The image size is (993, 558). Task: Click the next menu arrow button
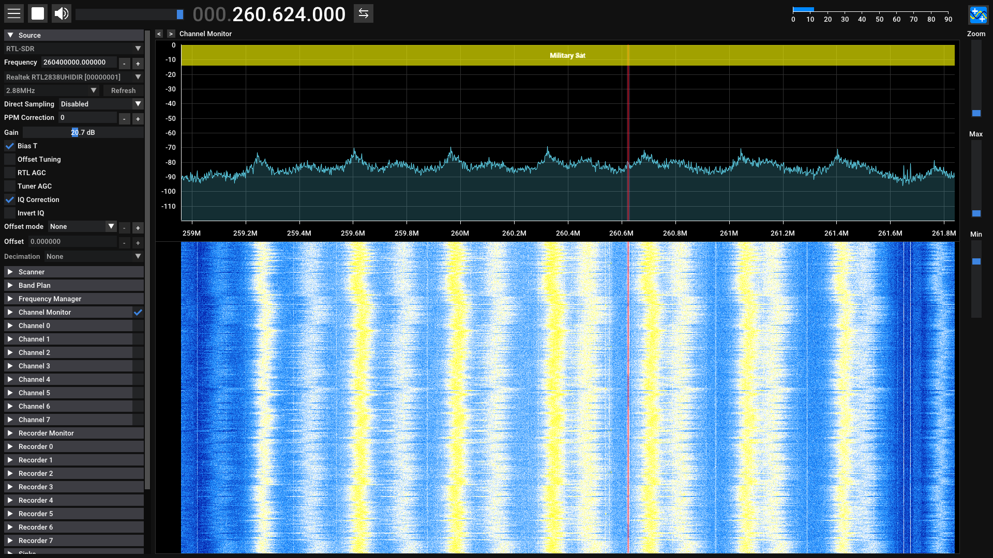pos(171,34)
